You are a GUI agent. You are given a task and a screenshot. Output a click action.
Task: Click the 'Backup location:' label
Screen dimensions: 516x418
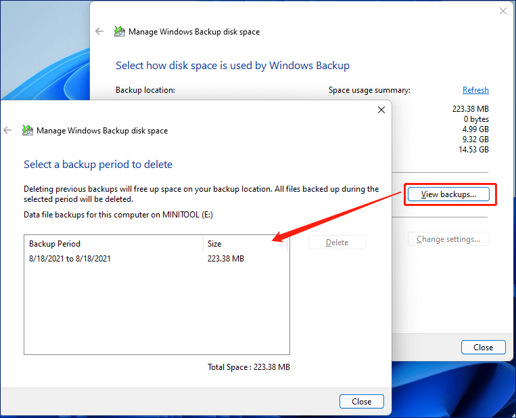click(x=145, y=90)
